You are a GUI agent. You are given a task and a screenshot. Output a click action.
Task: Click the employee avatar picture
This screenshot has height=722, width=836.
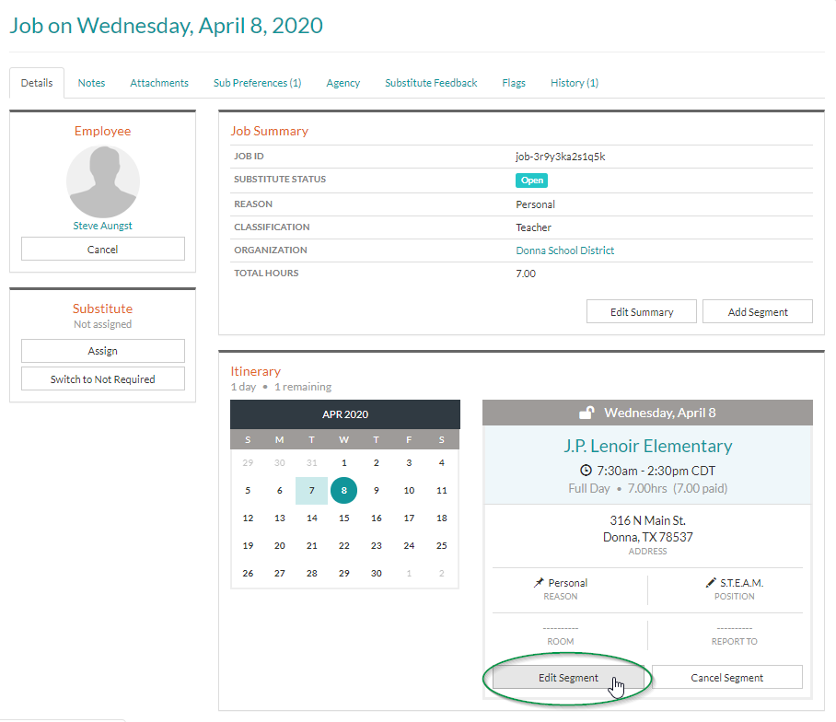point(103,181)
